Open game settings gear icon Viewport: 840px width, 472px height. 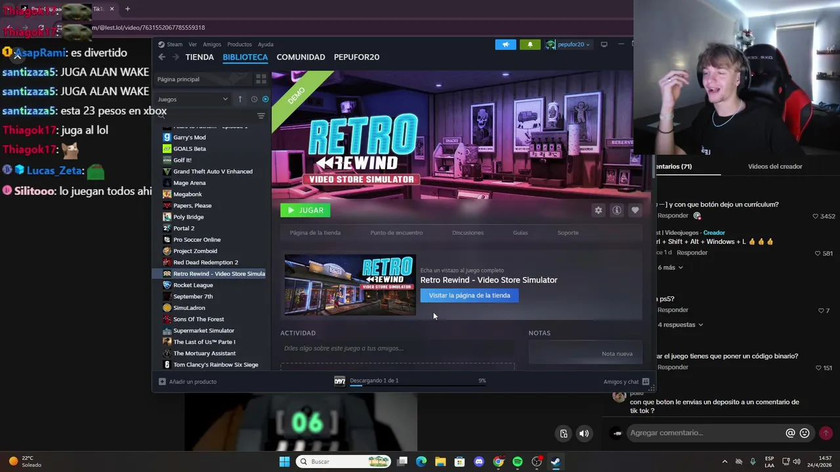tap(598, 210)
